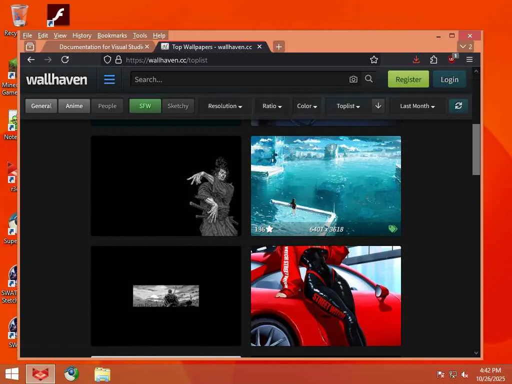
Task: Click the camera image-search icon
Action: tap(353, 79)
